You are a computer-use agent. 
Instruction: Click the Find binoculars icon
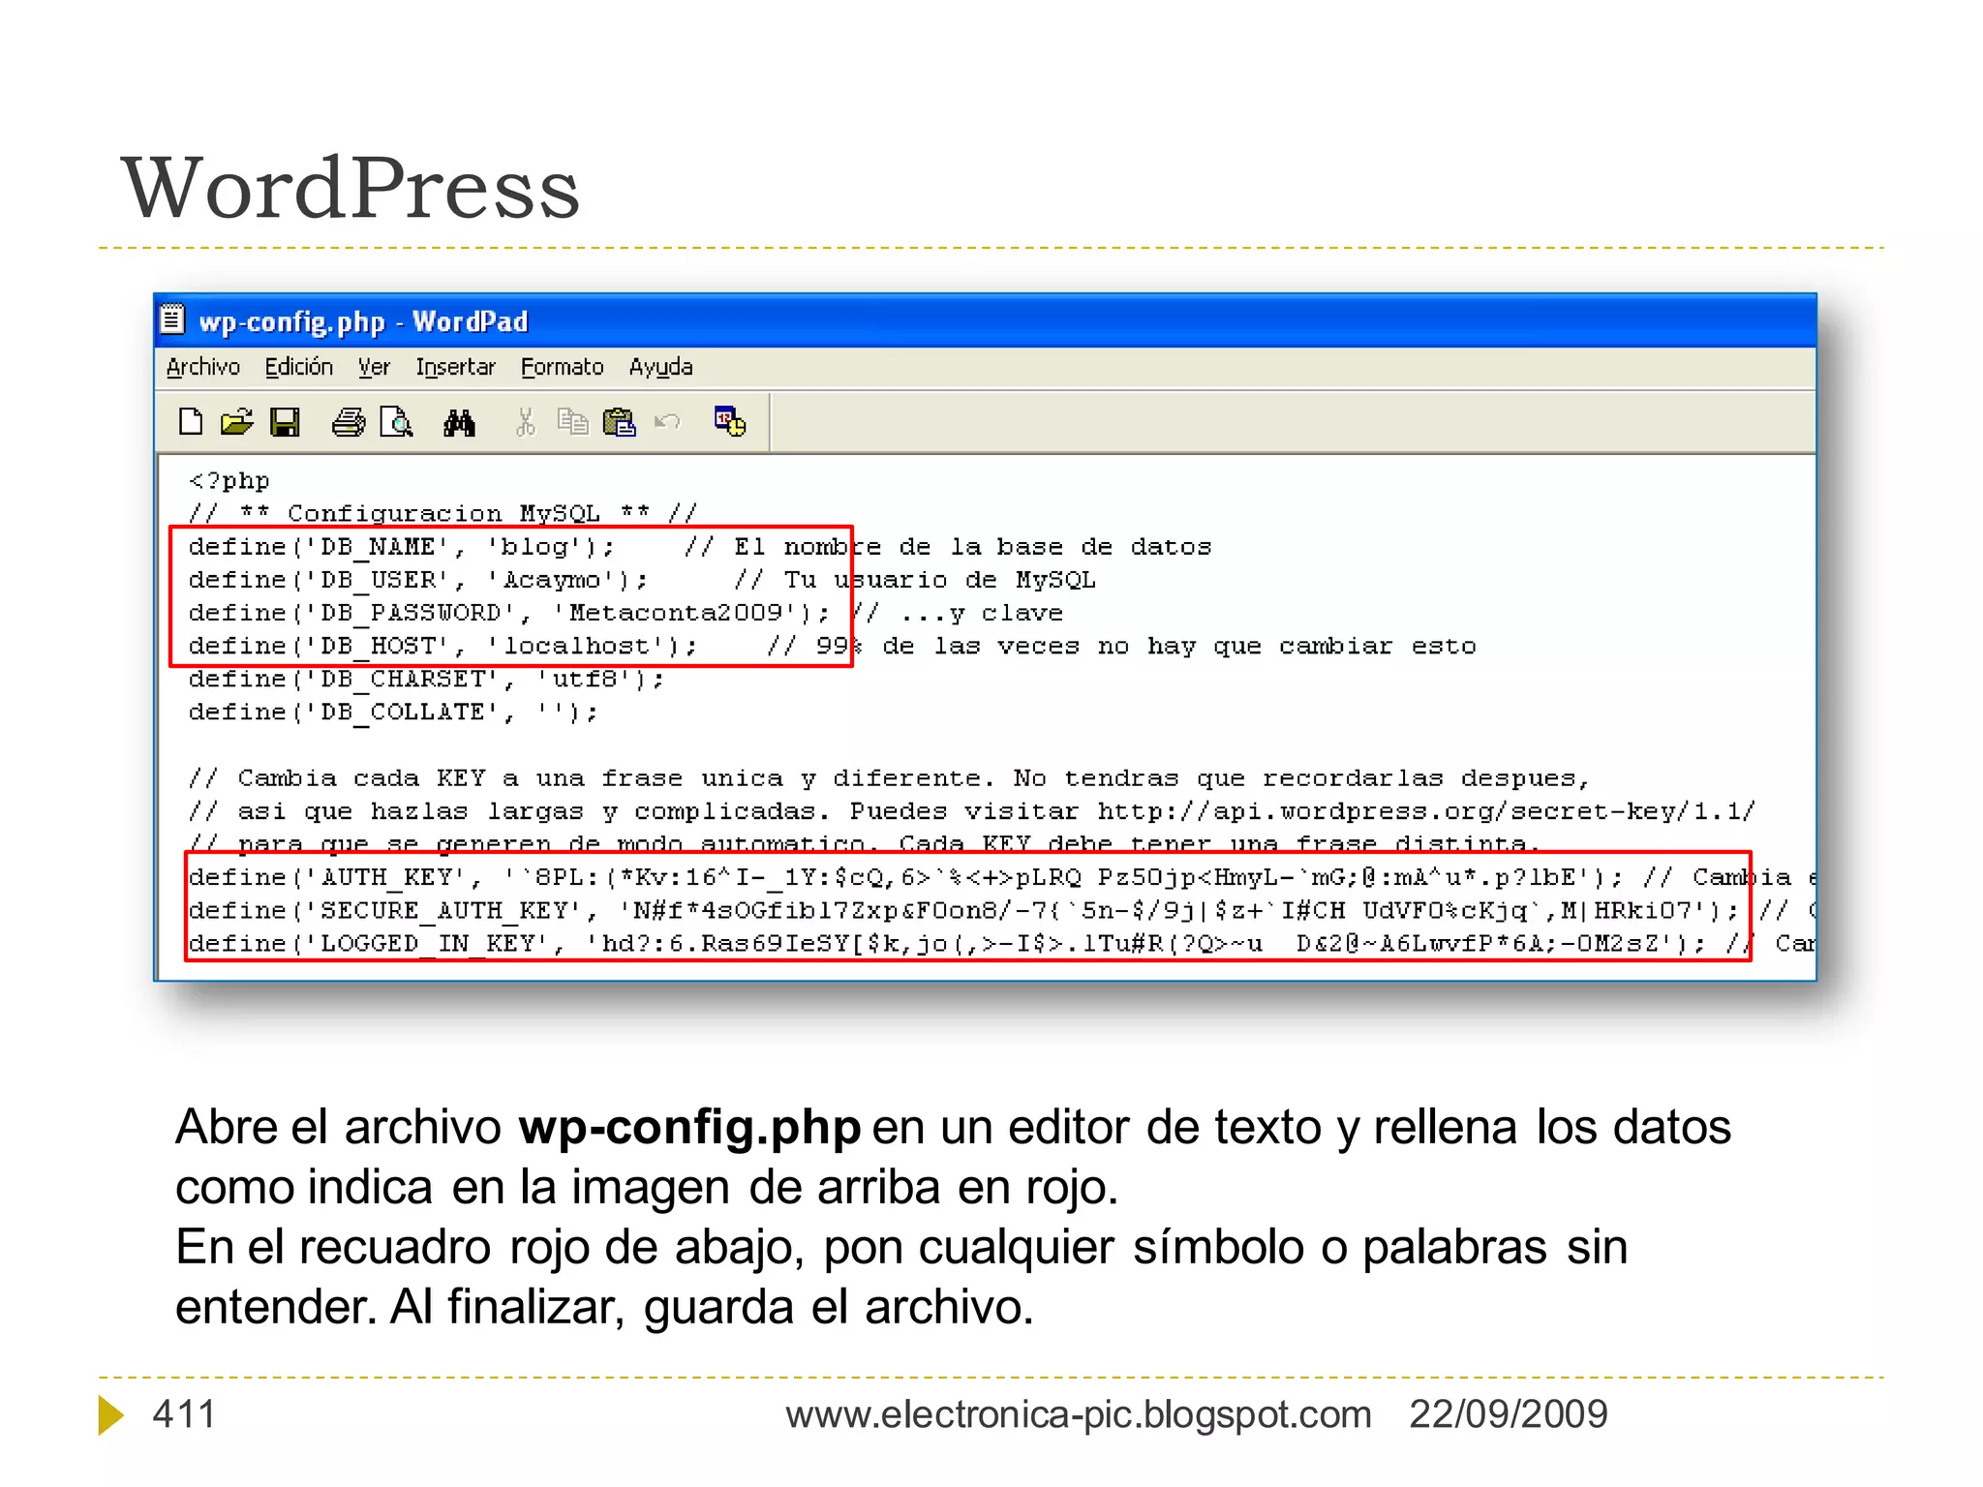click(x=459, y=422)
